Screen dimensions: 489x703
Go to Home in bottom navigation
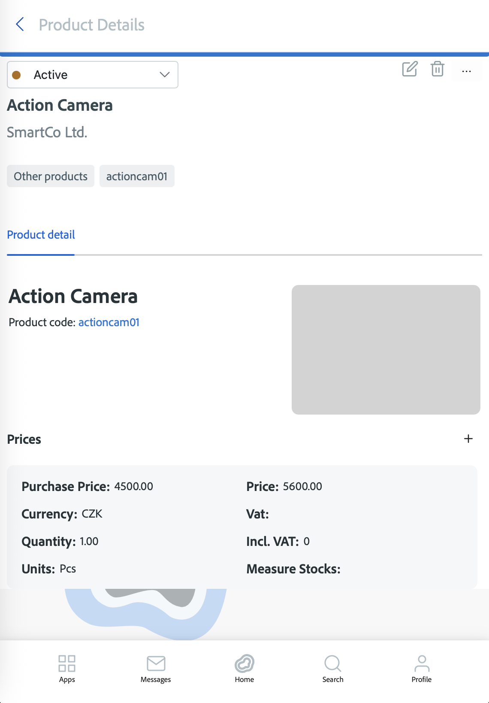click(244, 668)
